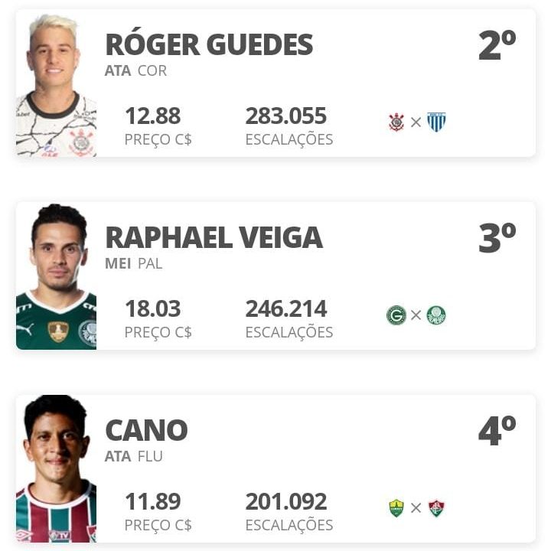Open Raphael Veiga player photo

pos(56,276)
